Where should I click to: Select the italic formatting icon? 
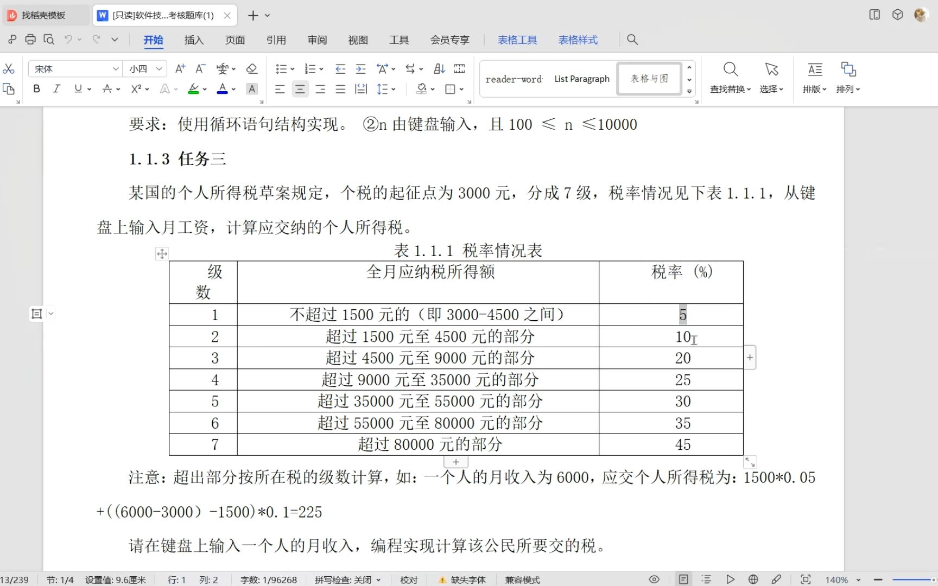pos(56,89)
